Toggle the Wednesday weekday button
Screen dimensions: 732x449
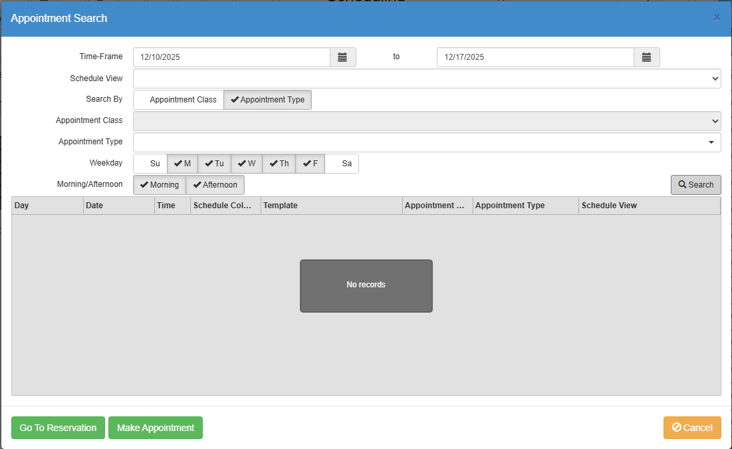(x=247, y=164)
